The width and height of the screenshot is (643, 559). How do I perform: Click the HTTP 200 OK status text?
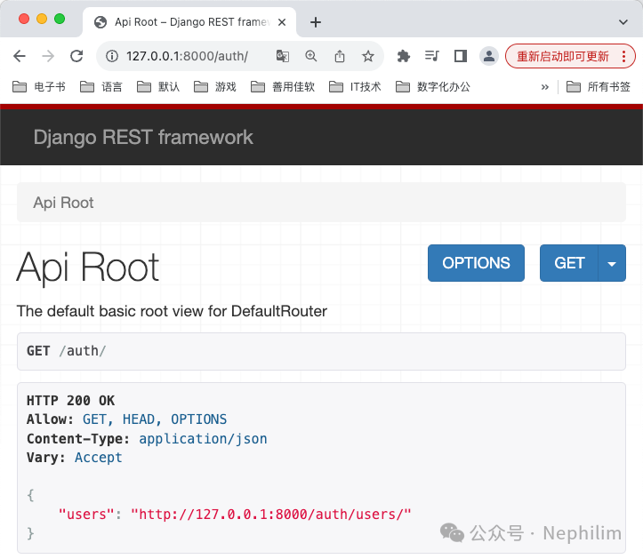coord(70,401)
